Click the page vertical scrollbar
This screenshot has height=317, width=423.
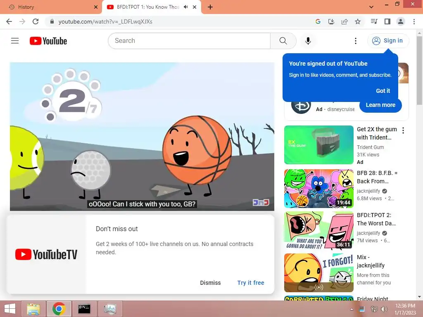tap(419, 71)
